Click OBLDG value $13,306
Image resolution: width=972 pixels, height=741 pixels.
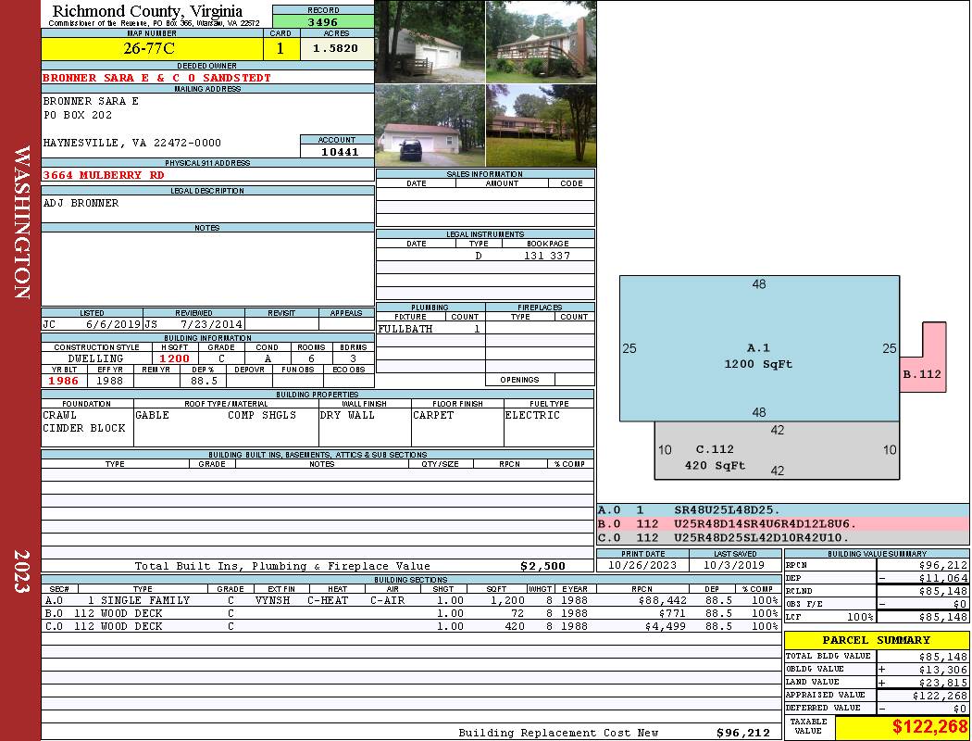click(943, 670)
